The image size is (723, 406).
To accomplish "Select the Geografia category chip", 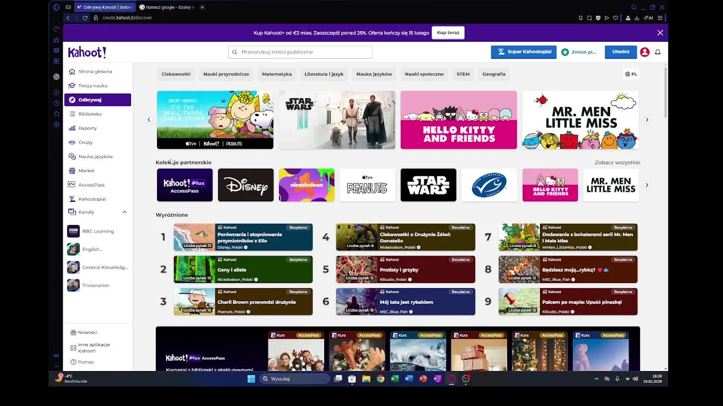I will (494, 74).
